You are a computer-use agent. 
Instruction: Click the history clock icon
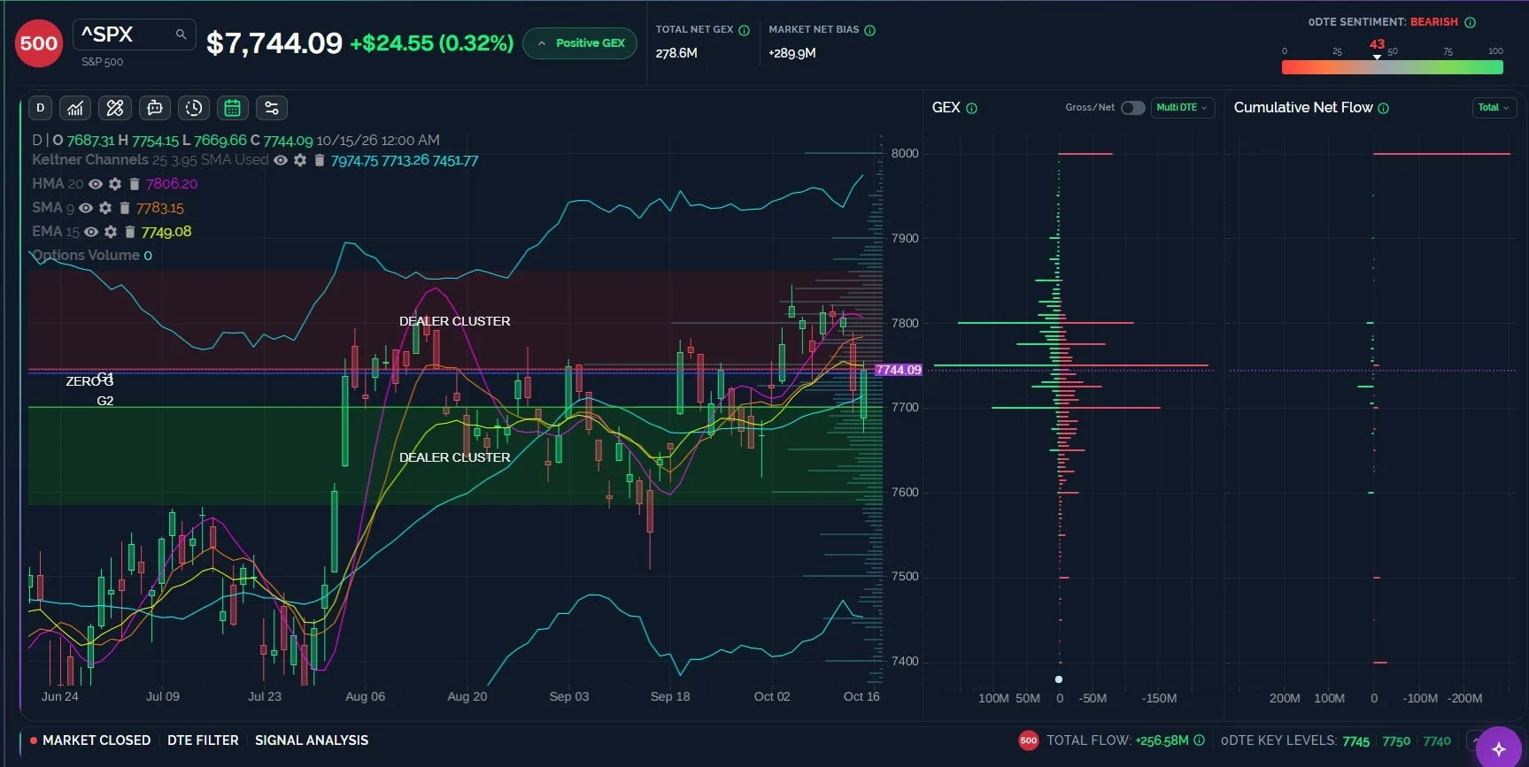[x=194, y=108]
